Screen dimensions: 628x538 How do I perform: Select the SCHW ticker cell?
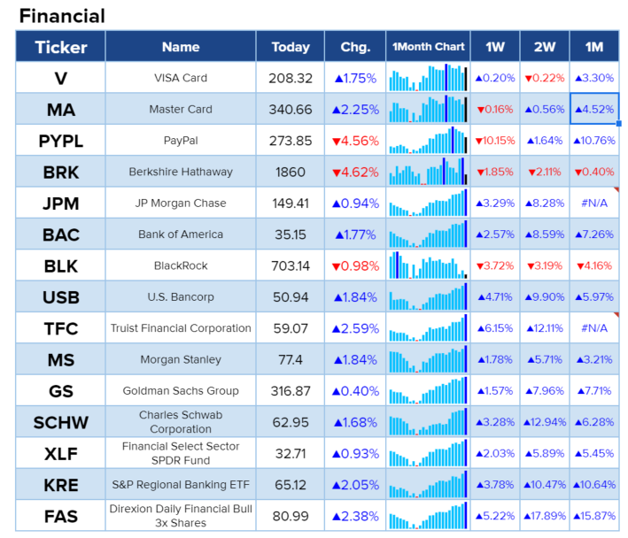coord(60,422)
